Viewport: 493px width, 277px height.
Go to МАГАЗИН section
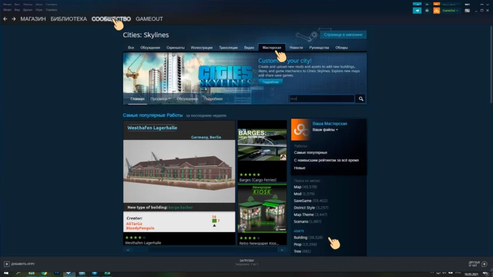(33, 19)
